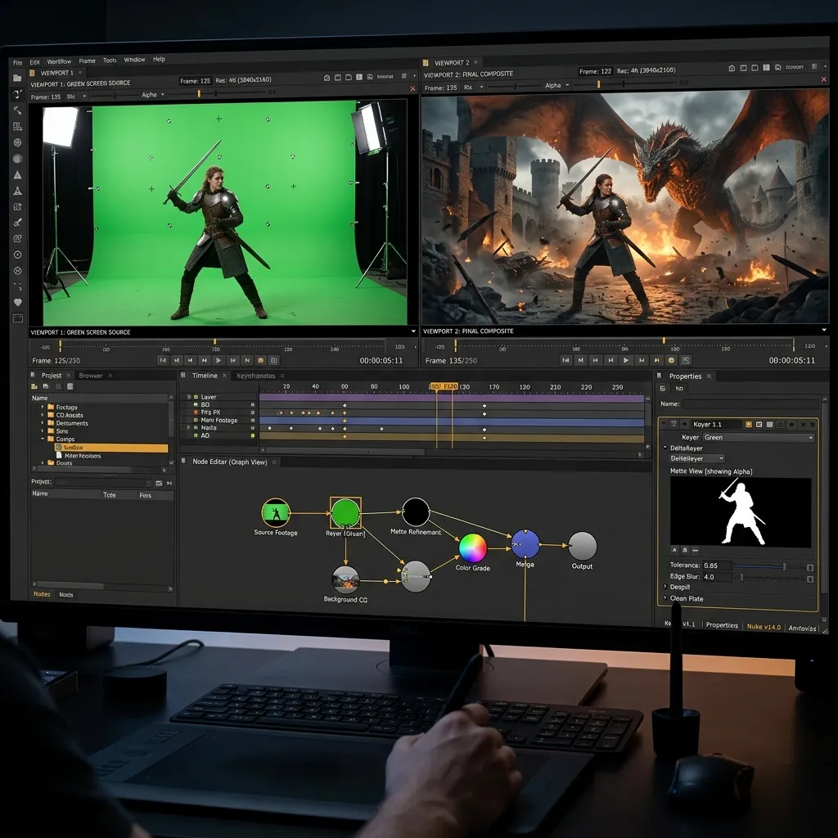Select the Background CG node

345,580
